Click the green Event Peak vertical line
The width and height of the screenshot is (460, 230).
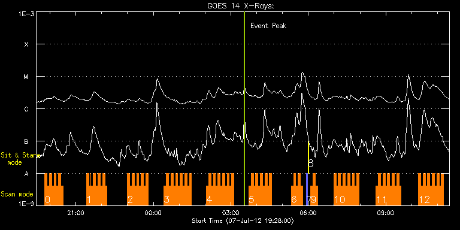click(x=244, y=108)
